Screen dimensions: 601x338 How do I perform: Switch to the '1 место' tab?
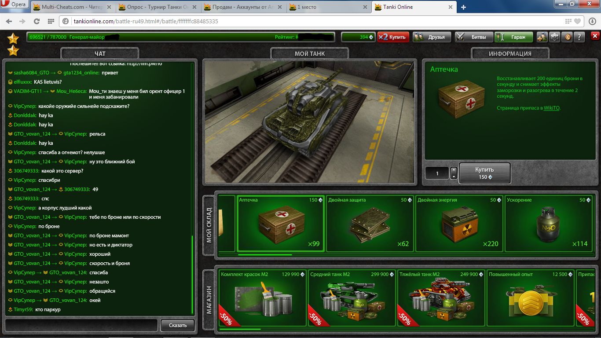tap(330, 7)
